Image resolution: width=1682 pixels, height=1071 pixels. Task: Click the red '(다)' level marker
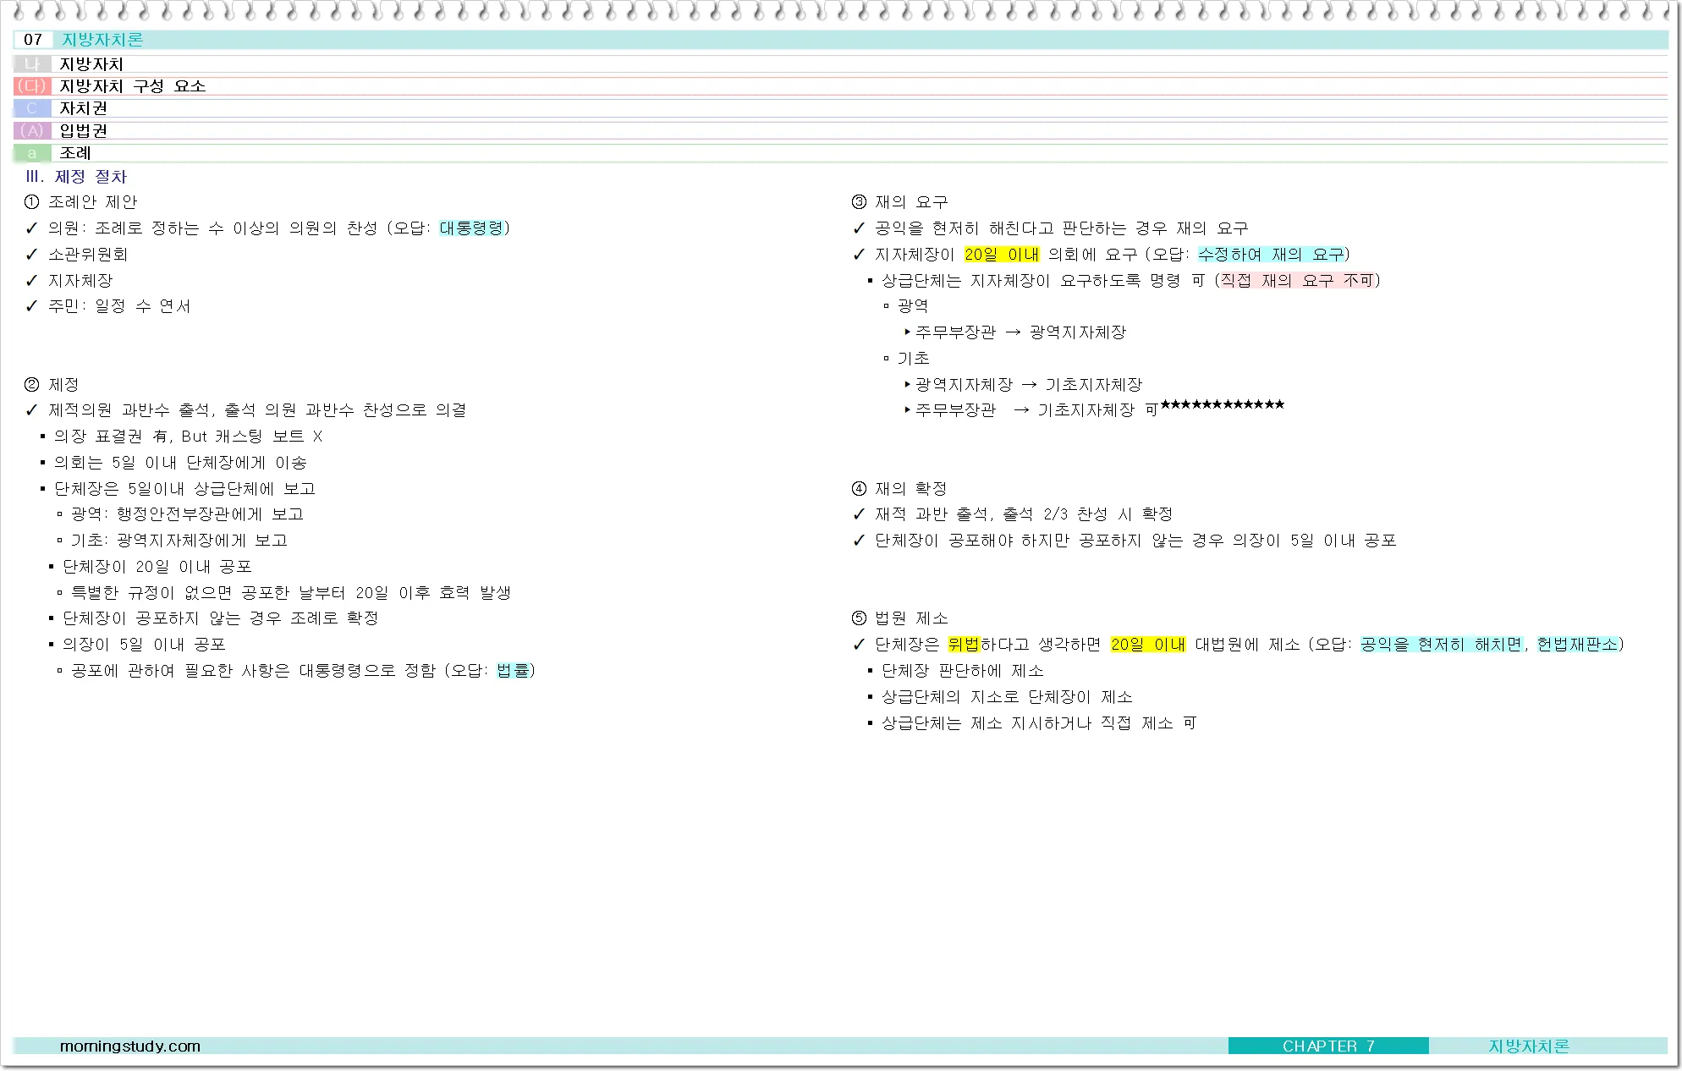tap(32, 86)
